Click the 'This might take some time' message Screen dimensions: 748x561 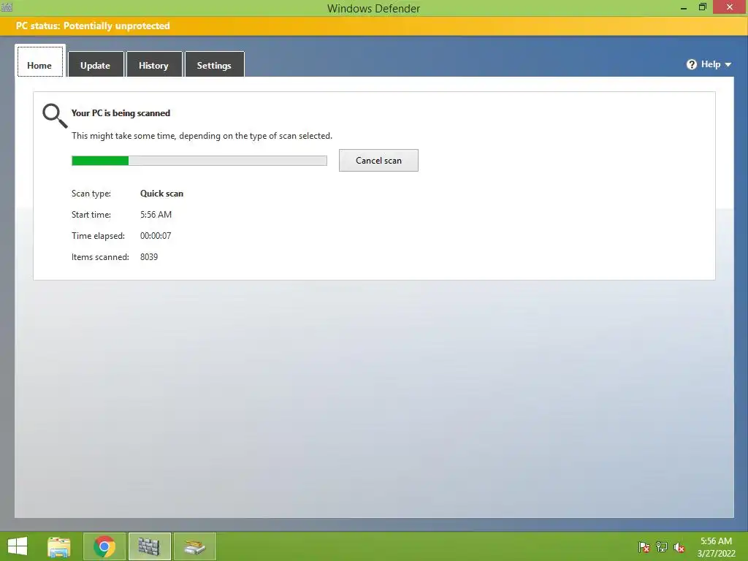point(202,136)
